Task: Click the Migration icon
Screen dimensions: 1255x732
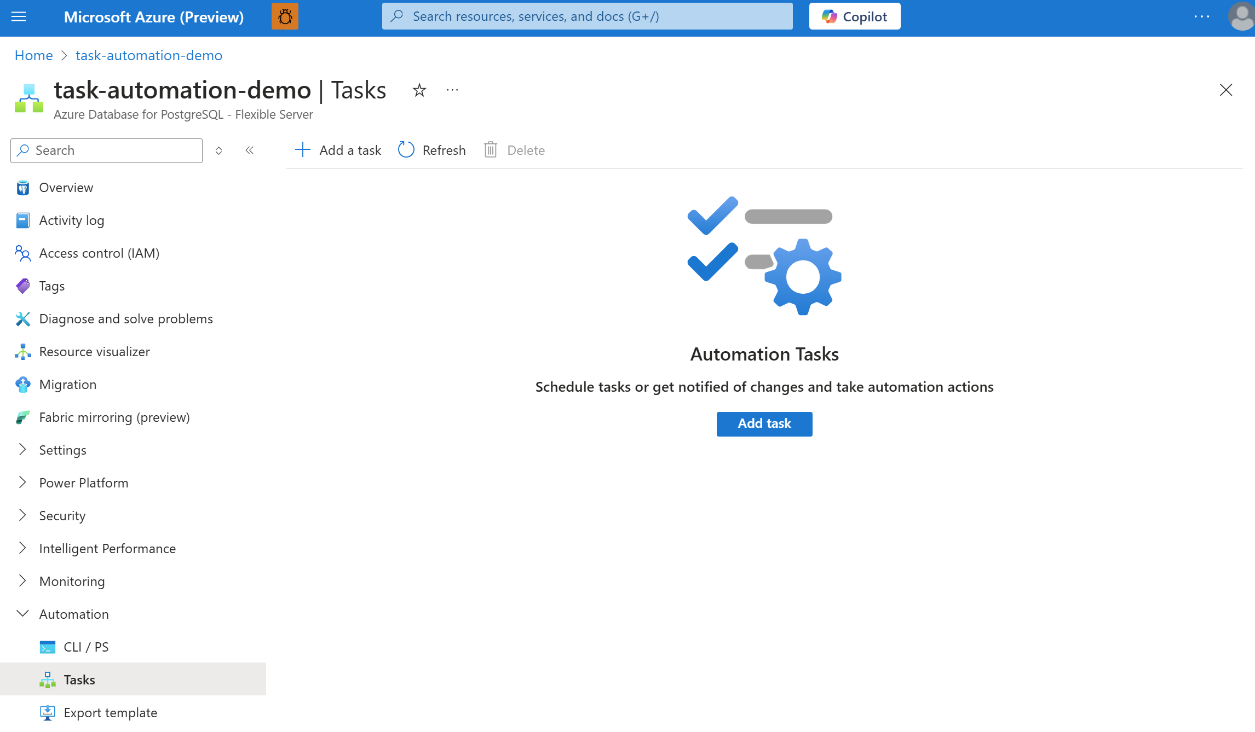Action: [x=22, y=384]
